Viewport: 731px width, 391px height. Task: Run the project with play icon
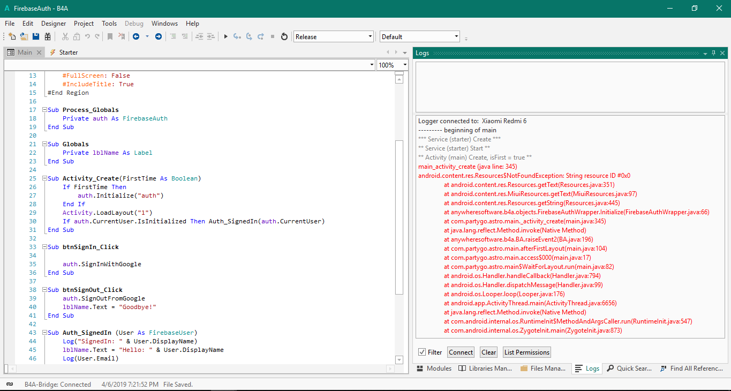(225, 36)
